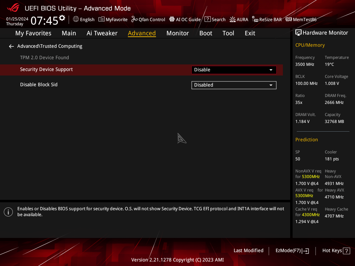Click the settings gear next to clock
355x266 pixels.
[62, 18]
